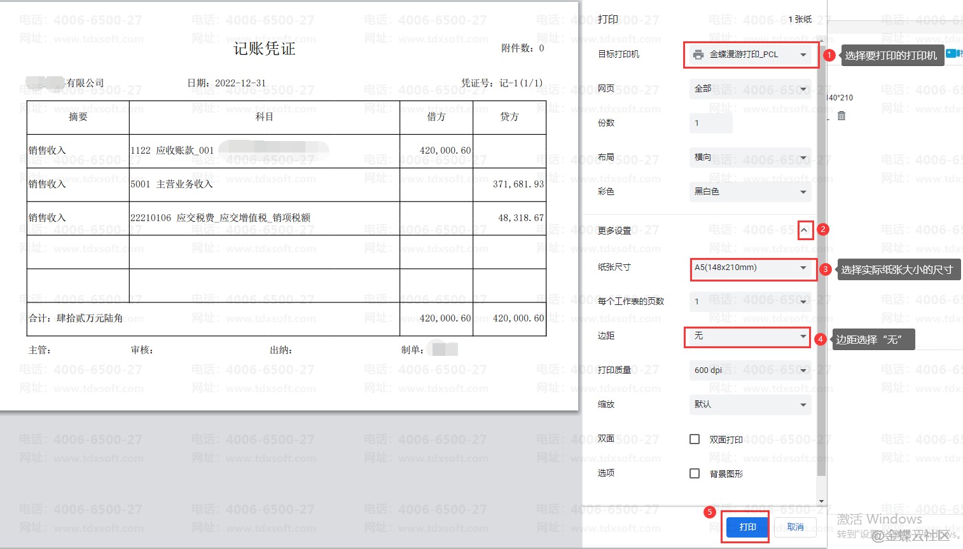Click the 取消 cancel button
The image size is (963, 549).
(x=795, y=527)
